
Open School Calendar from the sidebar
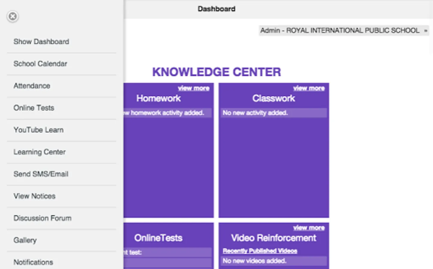(x=40, y=64)
